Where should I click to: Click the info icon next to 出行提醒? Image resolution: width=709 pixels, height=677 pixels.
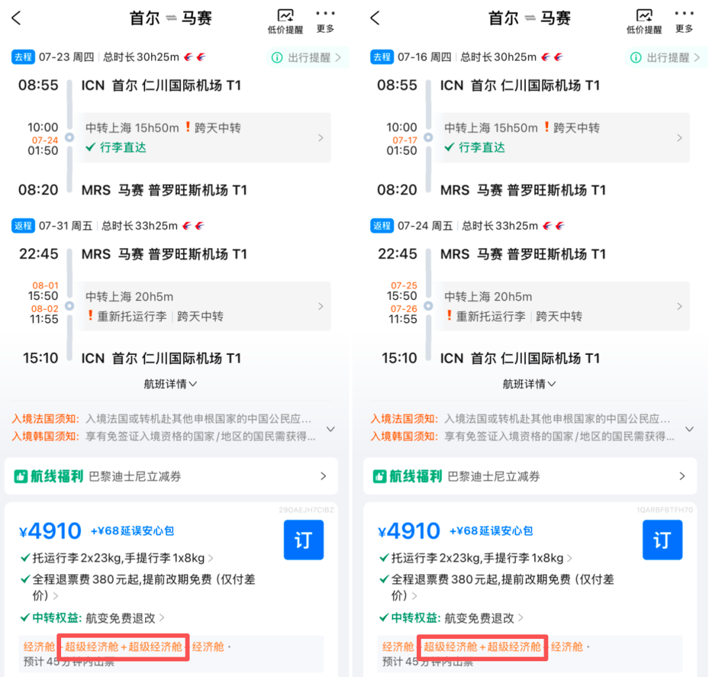[x=277, y=58]
